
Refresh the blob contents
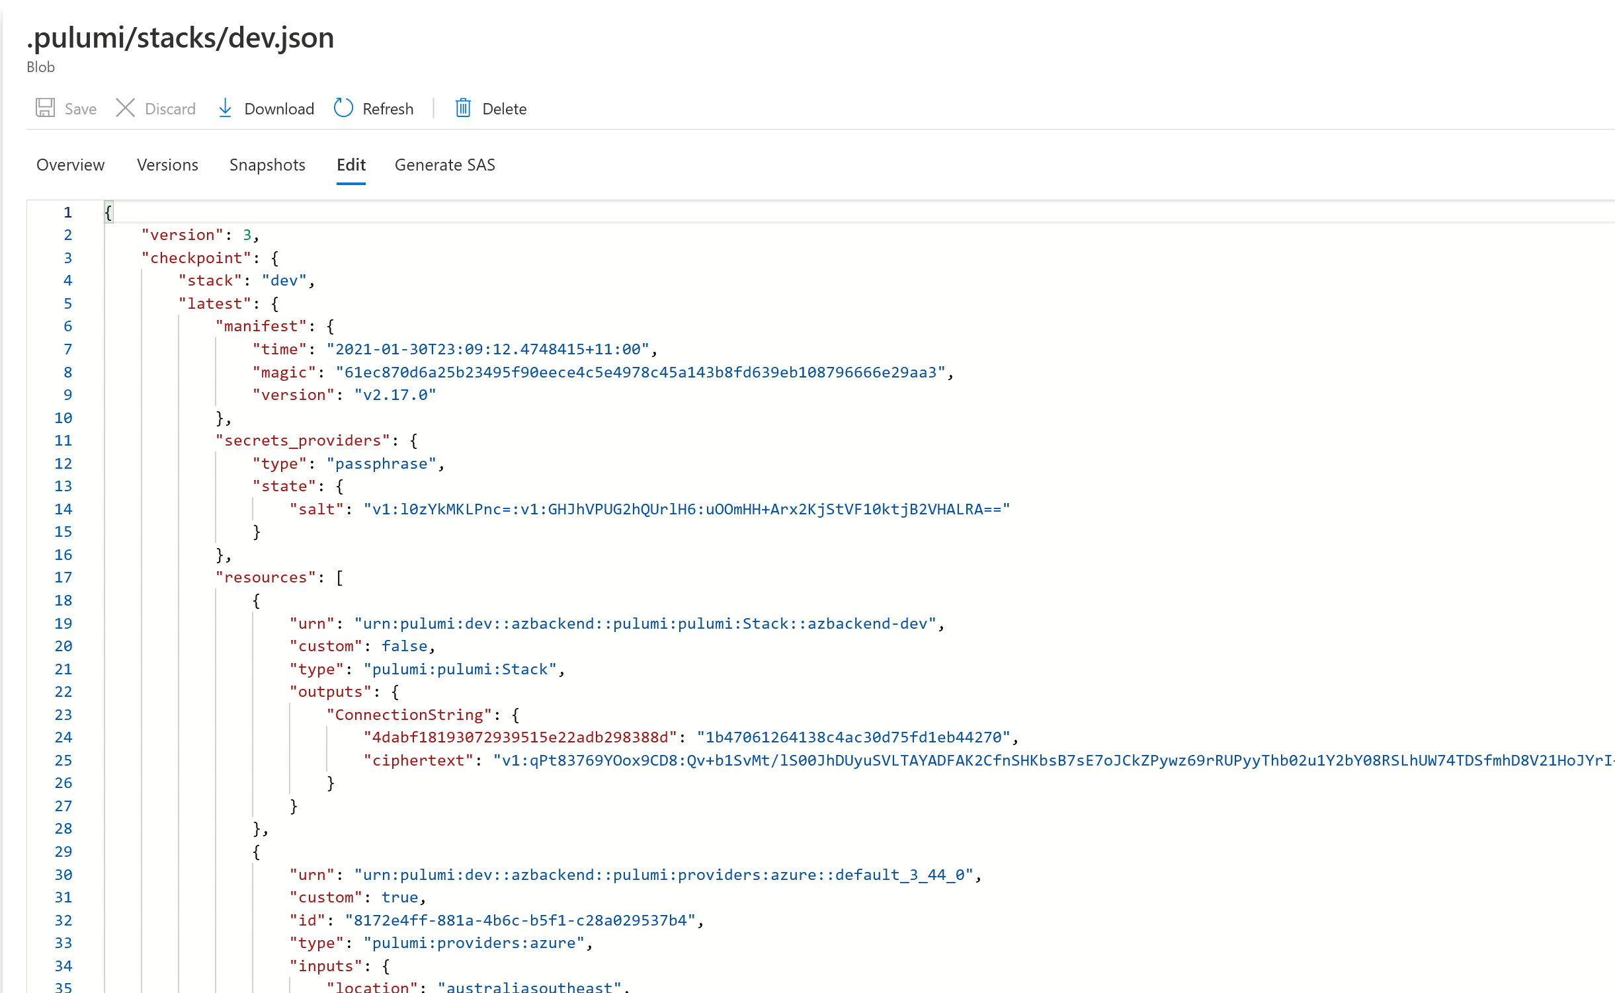388,108
